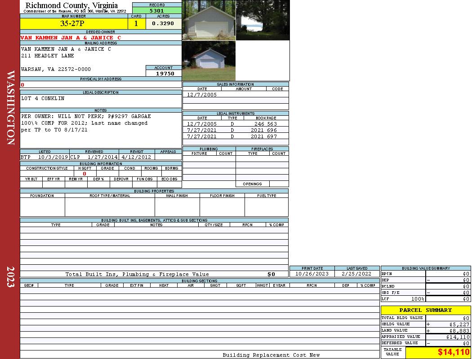Image resolution: width=472 pixels, height=359 pixels.
Task: Select the acres value 0.3290
Action: point(163,24)
